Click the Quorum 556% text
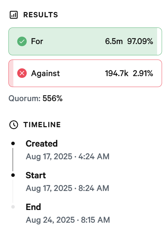168x241 pixels. coord(35,98)
